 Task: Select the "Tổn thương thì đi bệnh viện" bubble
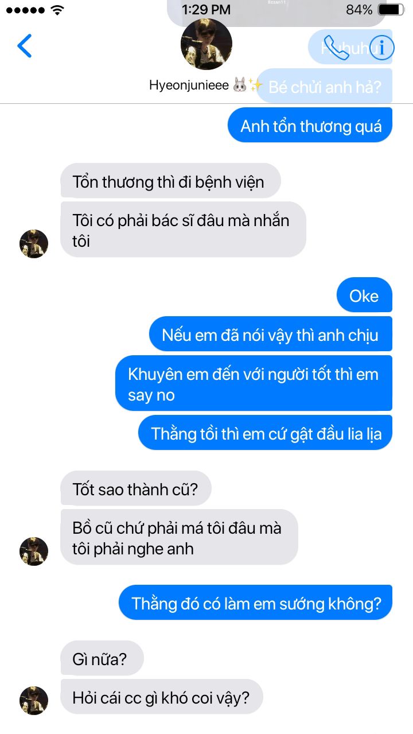[x=170, y=181]
